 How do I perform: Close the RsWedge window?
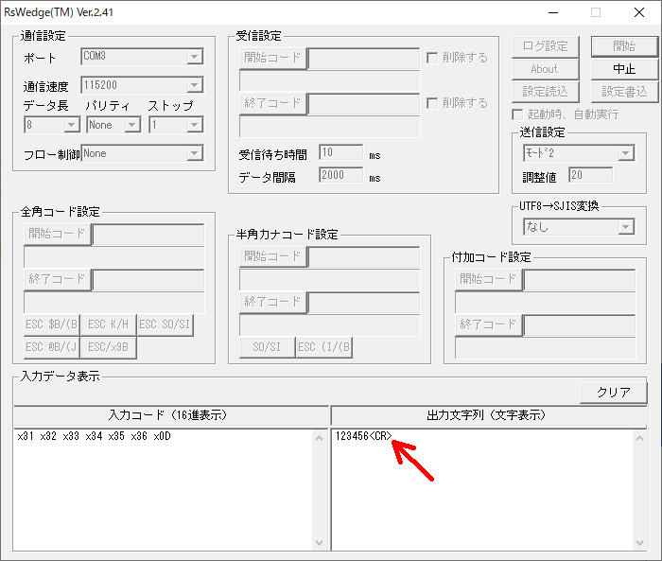(x=639, y=12)
